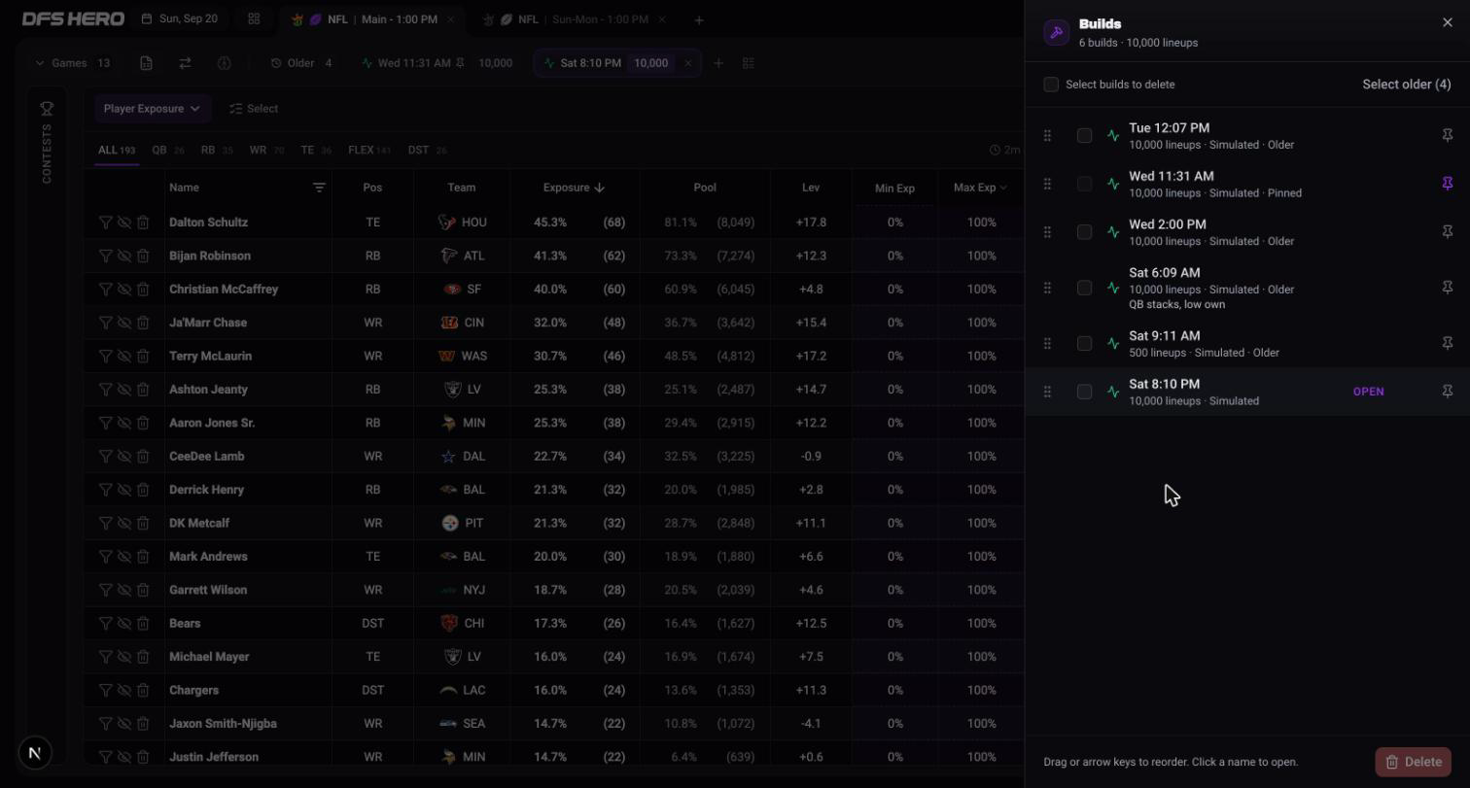Sort by Exposure column header
1470x788 pixels.
tap(574, 188)
